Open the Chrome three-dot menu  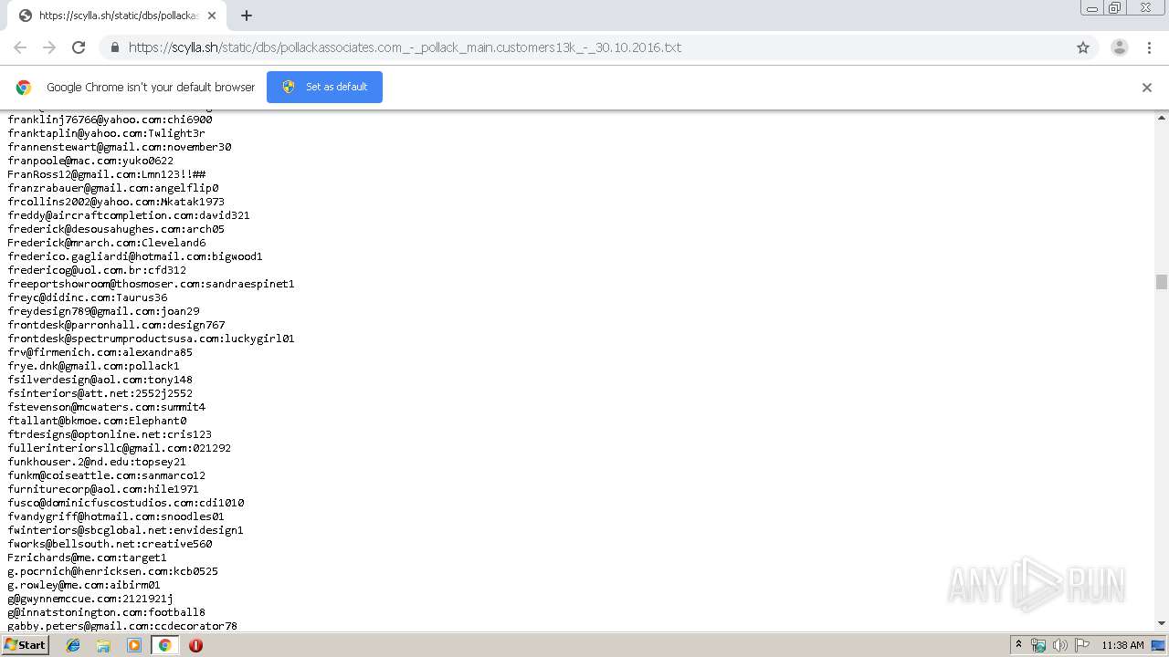1150,47
